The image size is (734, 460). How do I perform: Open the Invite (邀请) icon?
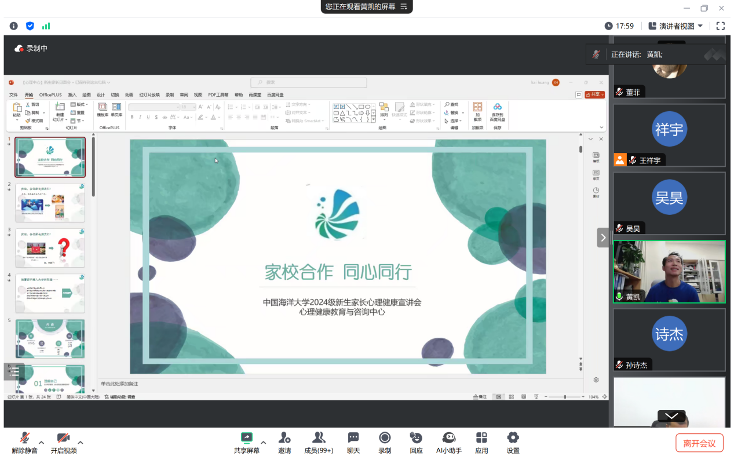pyautogui.click(x=284, y=438)
